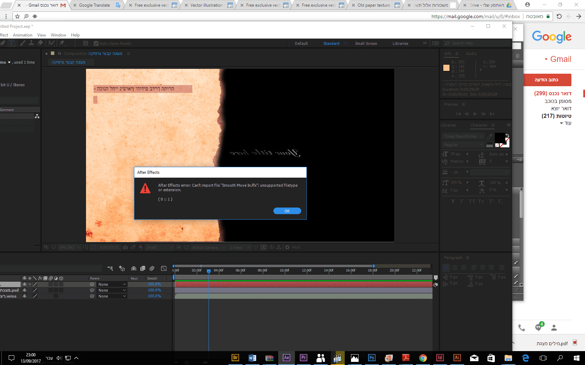Select the Clone Stamp tool
Image resolution: width=585 pixels, height=365 pixels.
pos(31,43)
